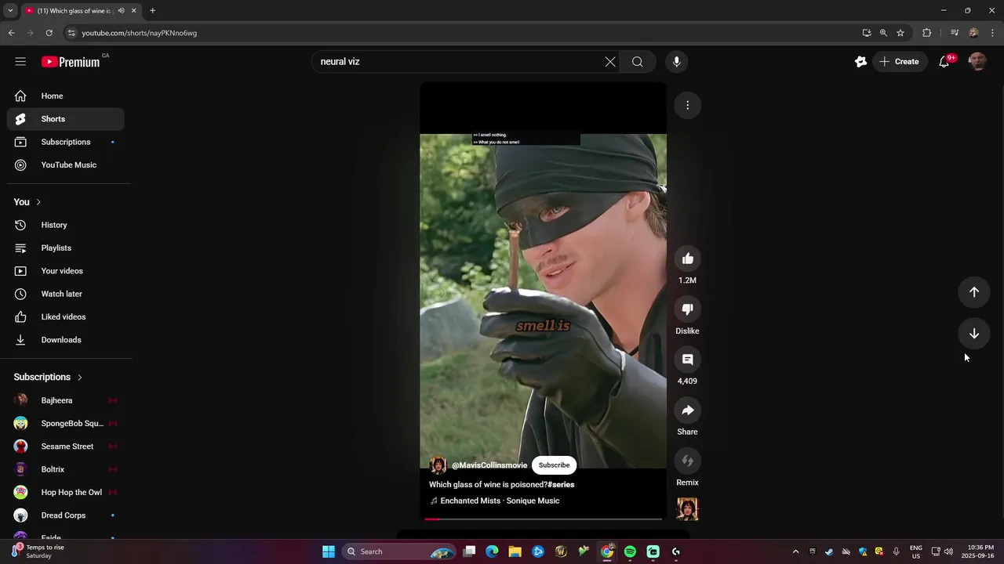View site information icon in address bar
This screenshot has height=564, width=1004.
[71, 33]
